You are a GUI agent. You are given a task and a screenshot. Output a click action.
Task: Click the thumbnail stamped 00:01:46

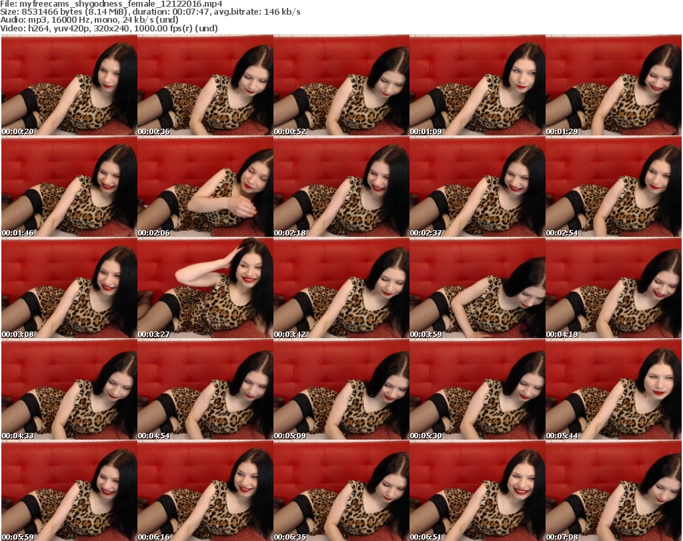click(69, 186)
